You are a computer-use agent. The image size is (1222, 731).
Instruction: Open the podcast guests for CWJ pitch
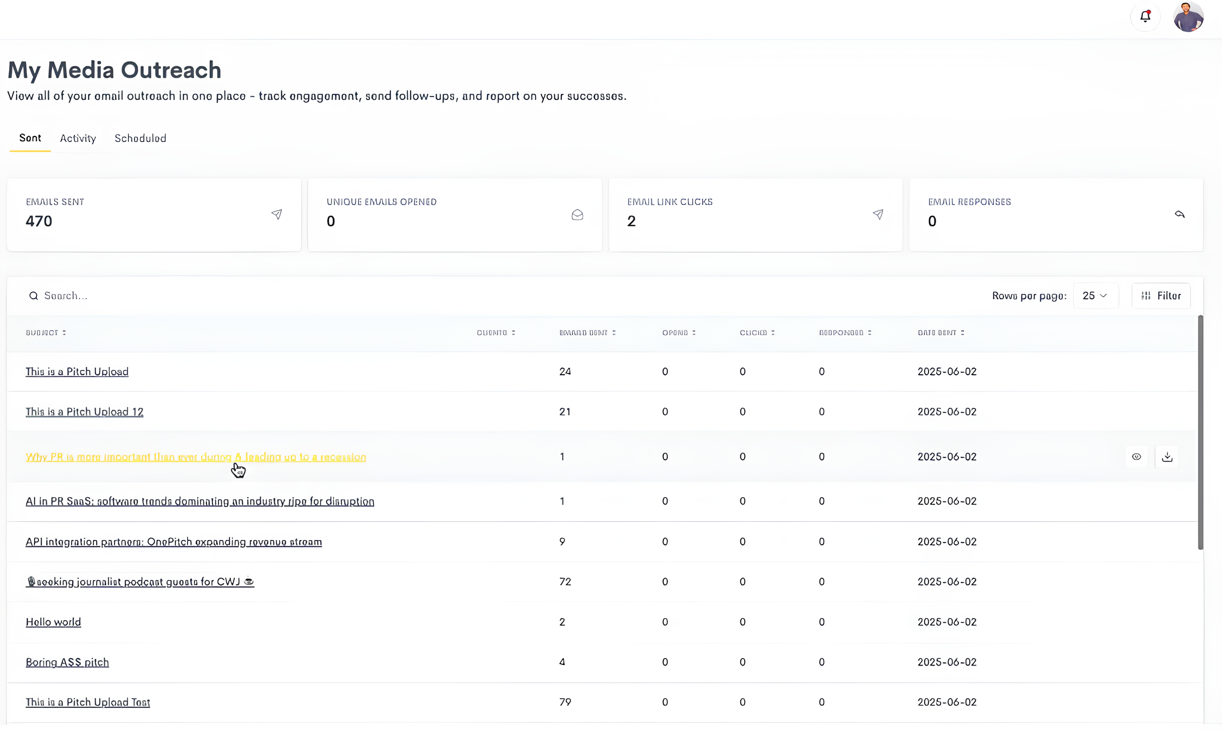tap(140, 582)
